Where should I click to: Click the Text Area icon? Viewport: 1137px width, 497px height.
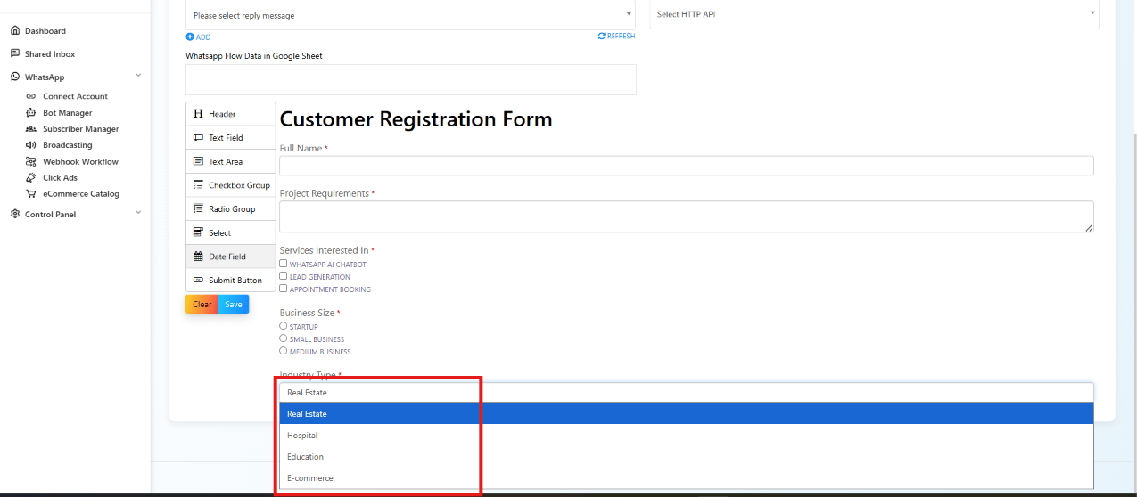(199, 161)
